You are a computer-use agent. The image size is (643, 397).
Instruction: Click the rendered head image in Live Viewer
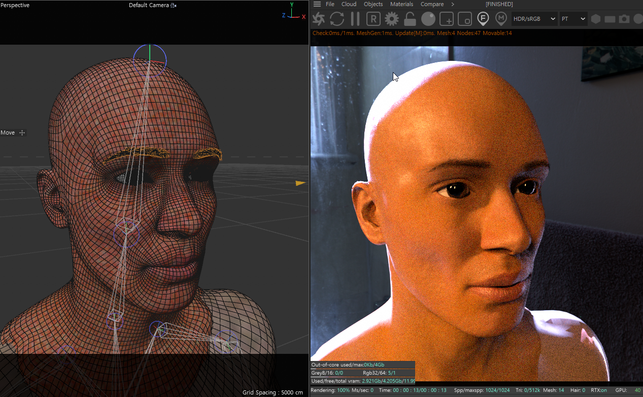[476, 213]
